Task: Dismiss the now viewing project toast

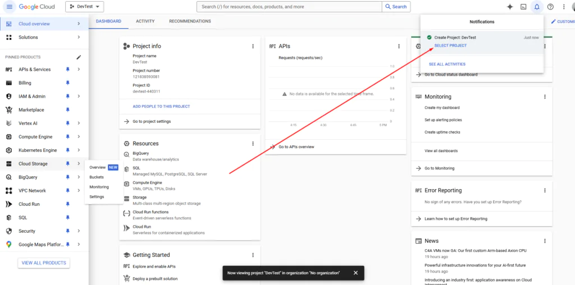Action: click(355, 273)
